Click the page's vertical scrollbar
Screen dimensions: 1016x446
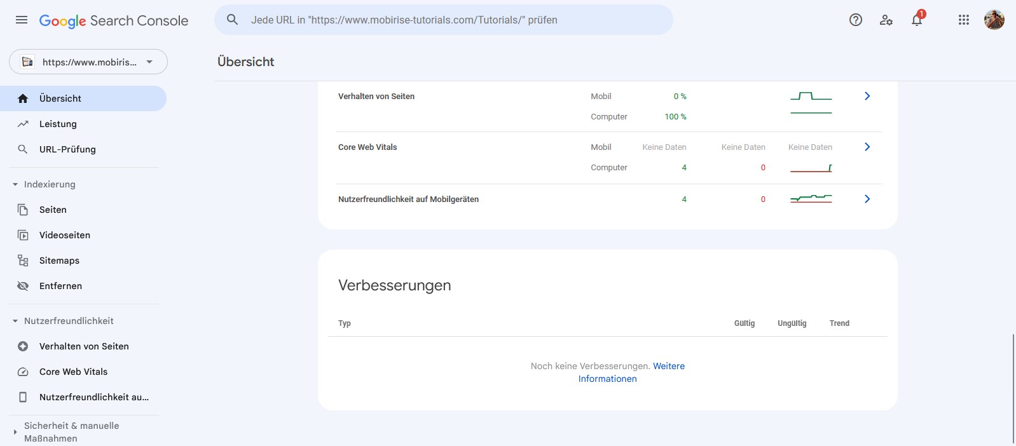[x=1013, y=388]
